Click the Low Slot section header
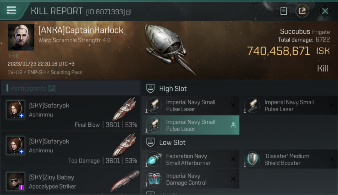Image resolution: width=338 pixels, height=195 pixels. click(172, 142)
